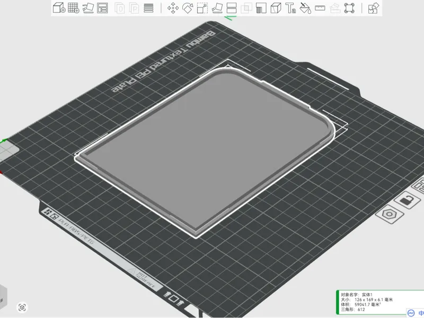Click the size 126 x 169 x 6.1 text

[x=374, y=299]
